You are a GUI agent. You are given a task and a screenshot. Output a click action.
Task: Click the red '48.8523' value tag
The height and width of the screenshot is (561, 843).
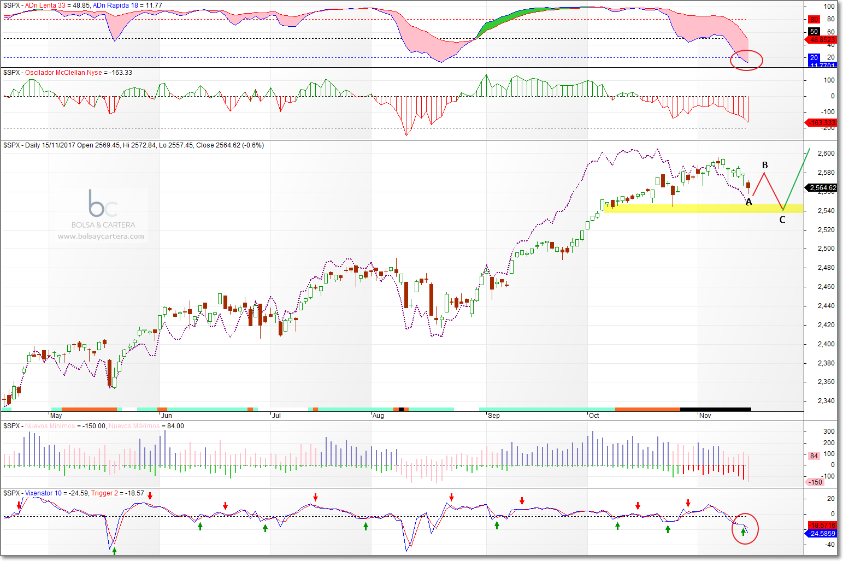[x=821, y=40]
